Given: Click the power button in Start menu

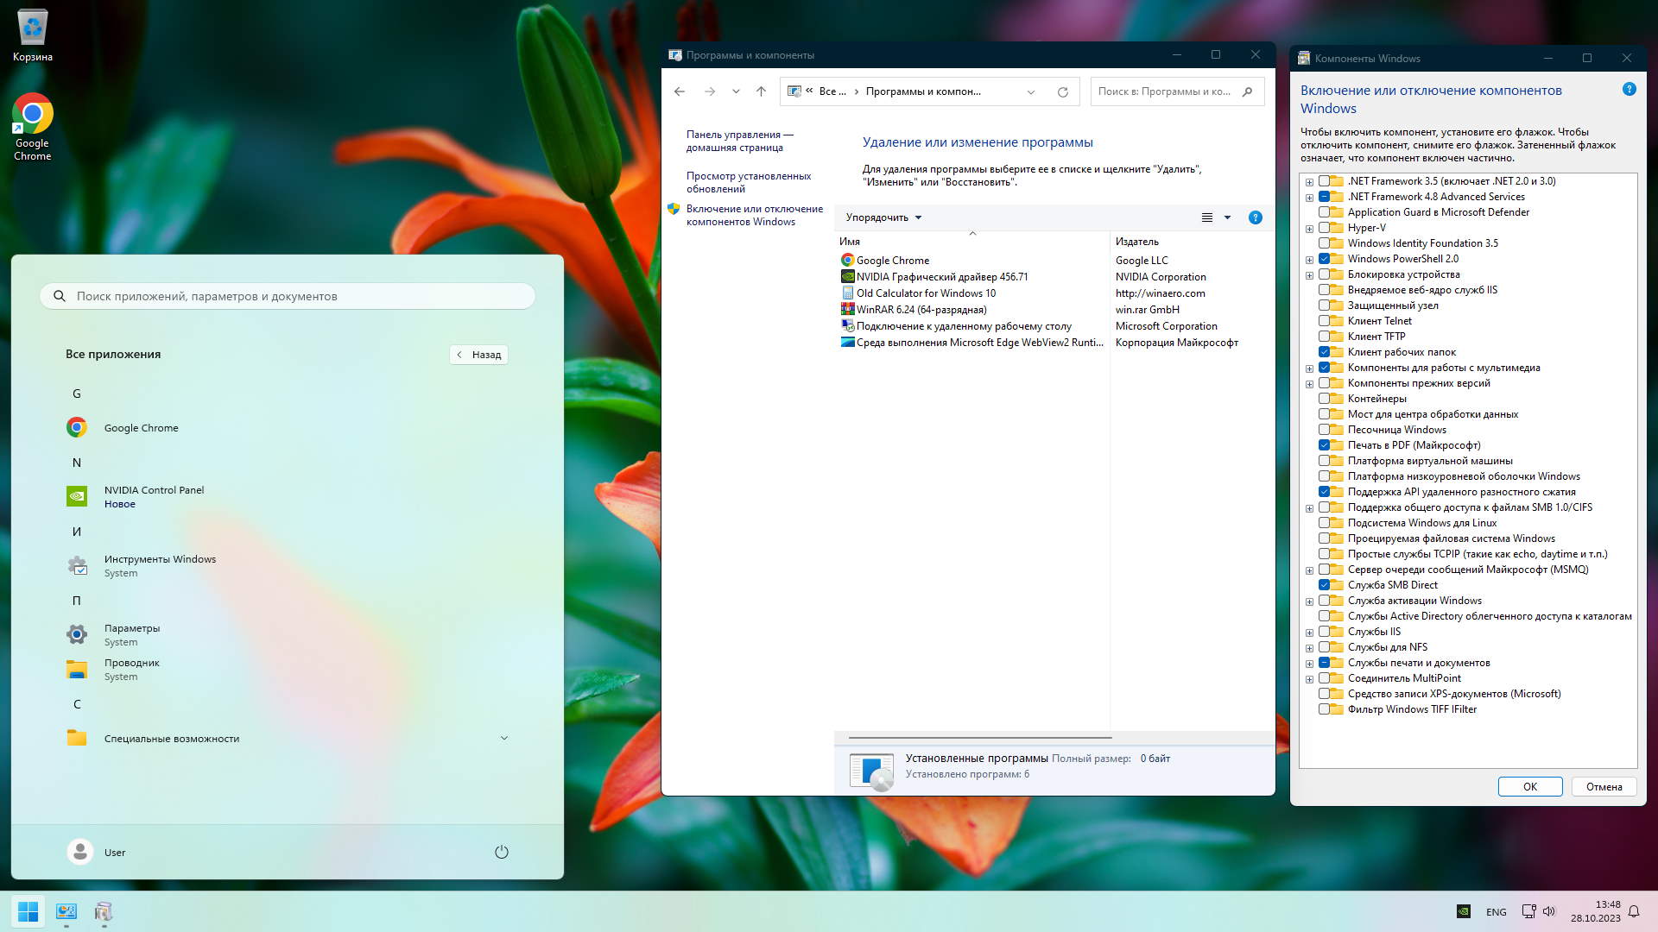Looking at the screenshot, I should click(501, 852).
